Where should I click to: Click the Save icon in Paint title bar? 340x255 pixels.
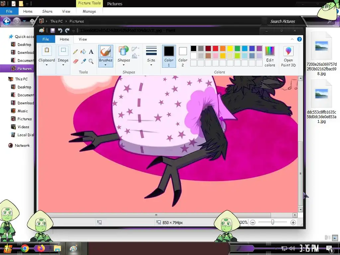[52, 31]
